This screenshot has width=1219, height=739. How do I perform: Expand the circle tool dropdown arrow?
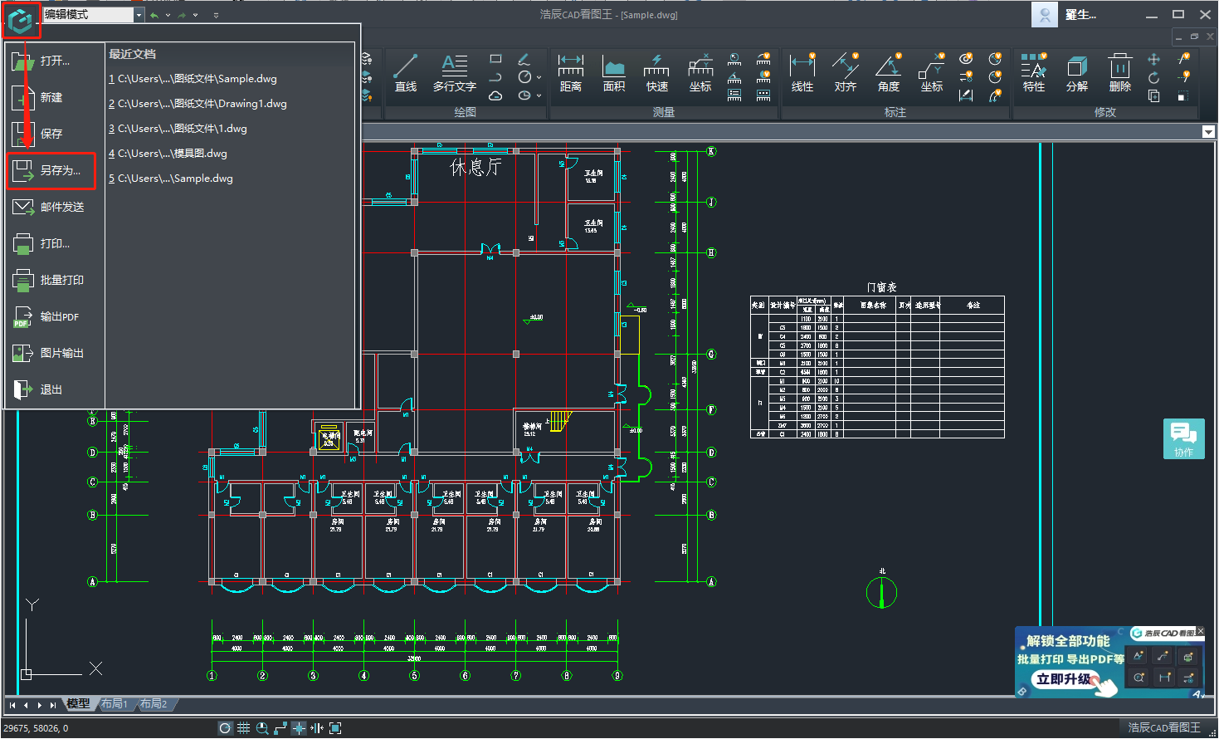(539, 77)
